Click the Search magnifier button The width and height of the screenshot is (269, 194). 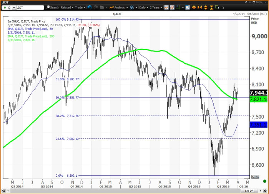click(x=53, y=8)
